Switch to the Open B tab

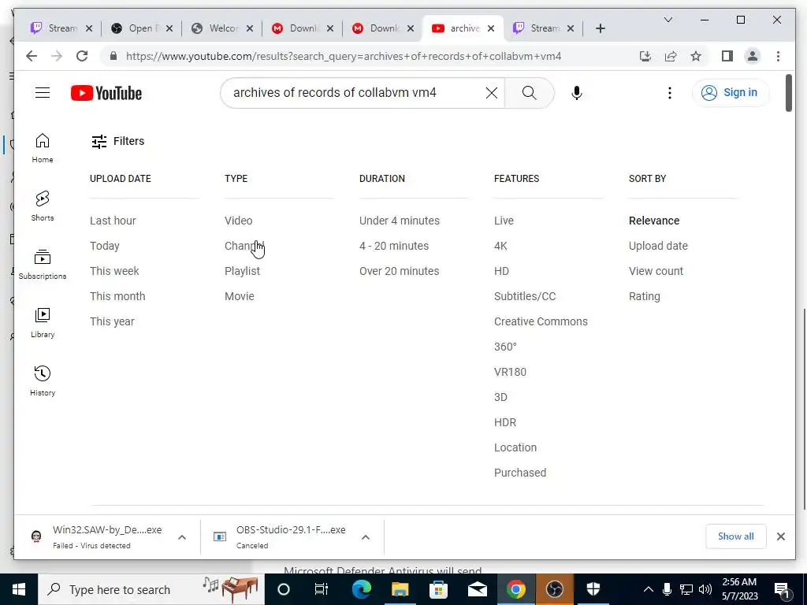pos(135,28)
